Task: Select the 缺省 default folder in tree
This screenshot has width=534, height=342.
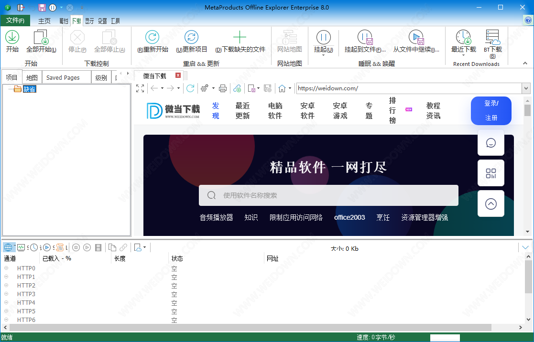Action: tap(30, 89)
